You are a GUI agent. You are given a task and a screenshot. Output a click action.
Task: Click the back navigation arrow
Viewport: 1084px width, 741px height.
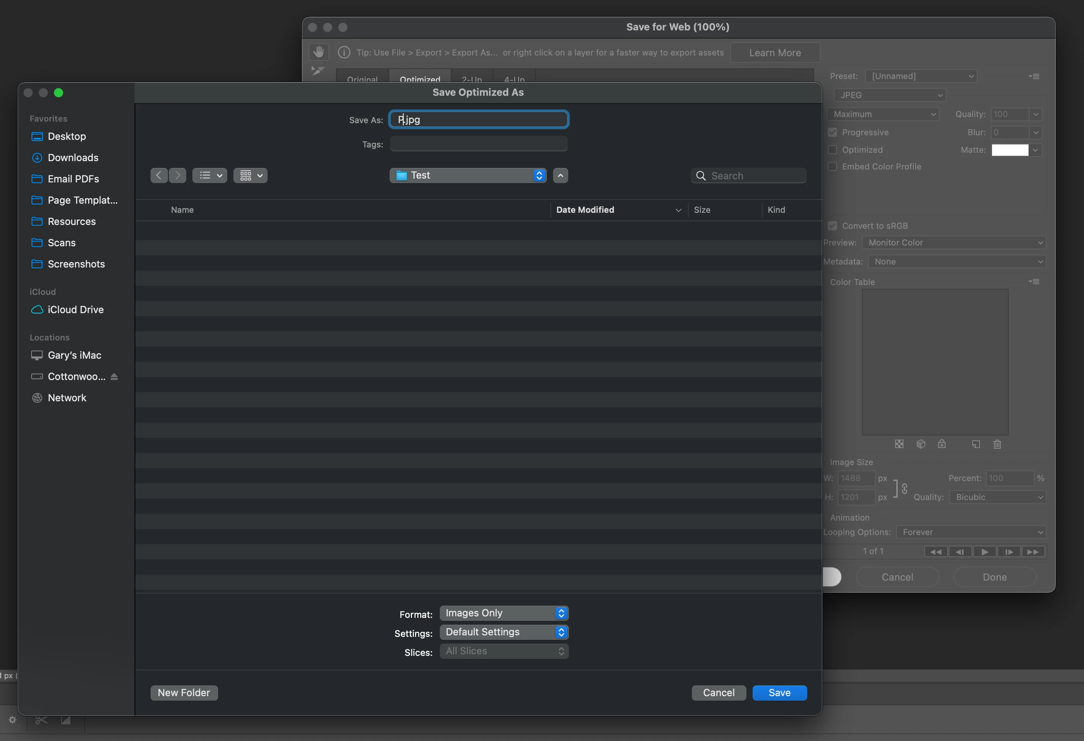[x=159, y=175]
